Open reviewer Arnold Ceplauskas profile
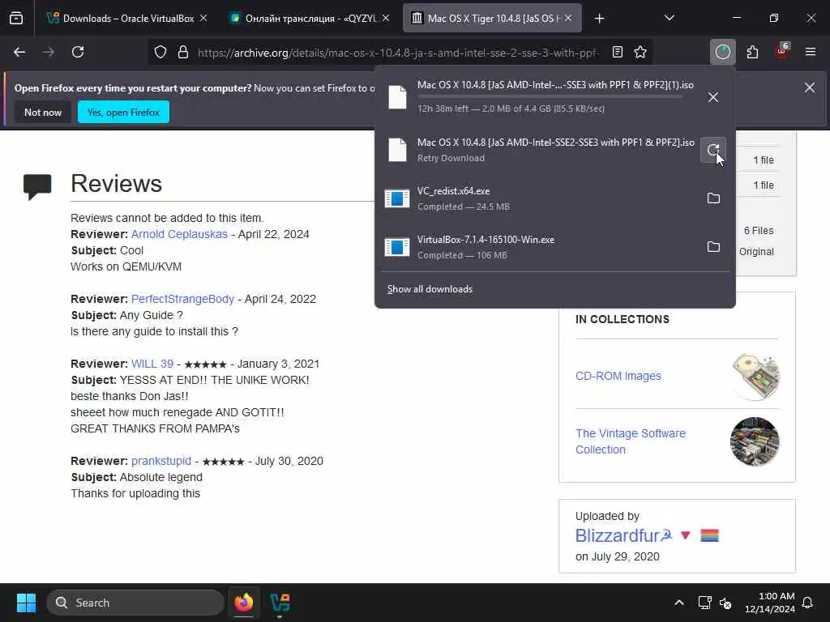Screen dimensions: 830x622 [179, 234]
